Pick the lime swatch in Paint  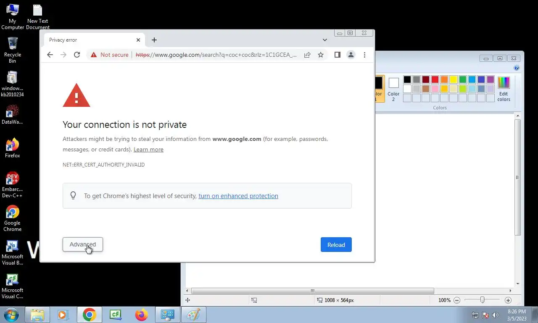[x=463, y=89]
